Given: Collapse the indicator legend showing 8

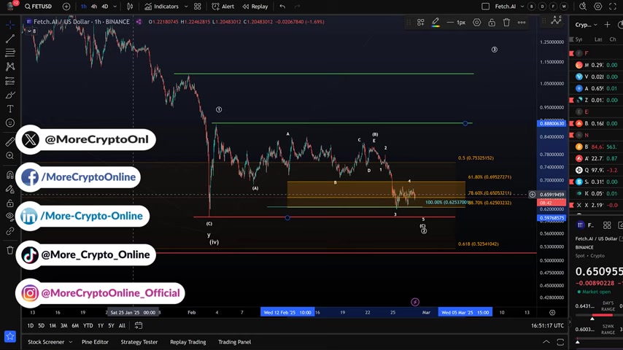Looking at the screenshot, I should (32, 31).
